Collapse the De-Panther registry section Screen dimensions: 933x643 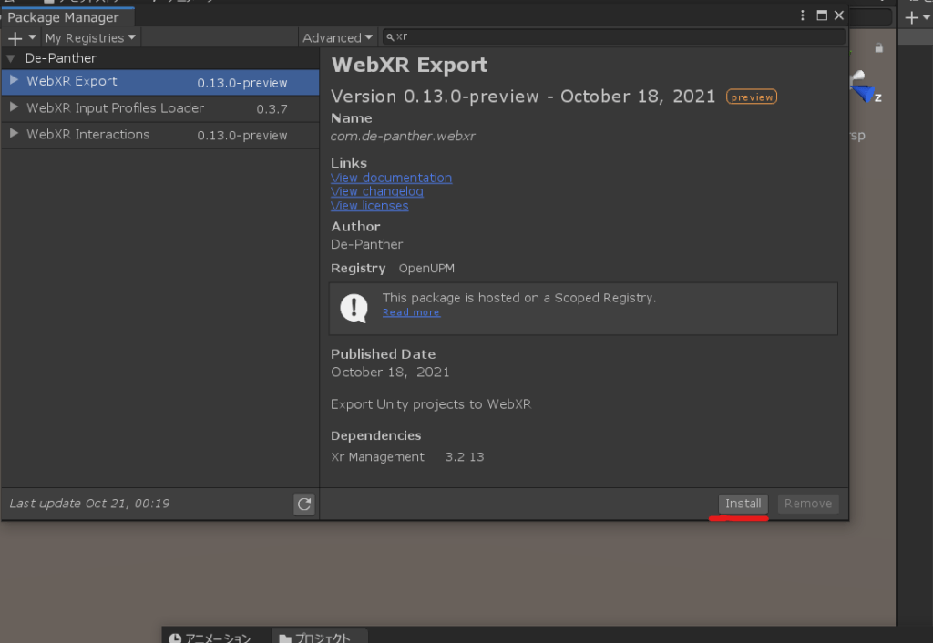pos(9,57)
